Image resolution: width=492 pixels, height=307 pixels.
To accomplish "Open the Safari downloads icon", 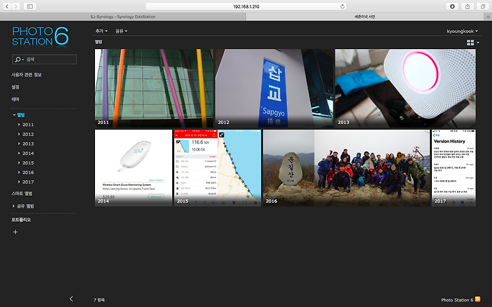I will tap(452, 6).
